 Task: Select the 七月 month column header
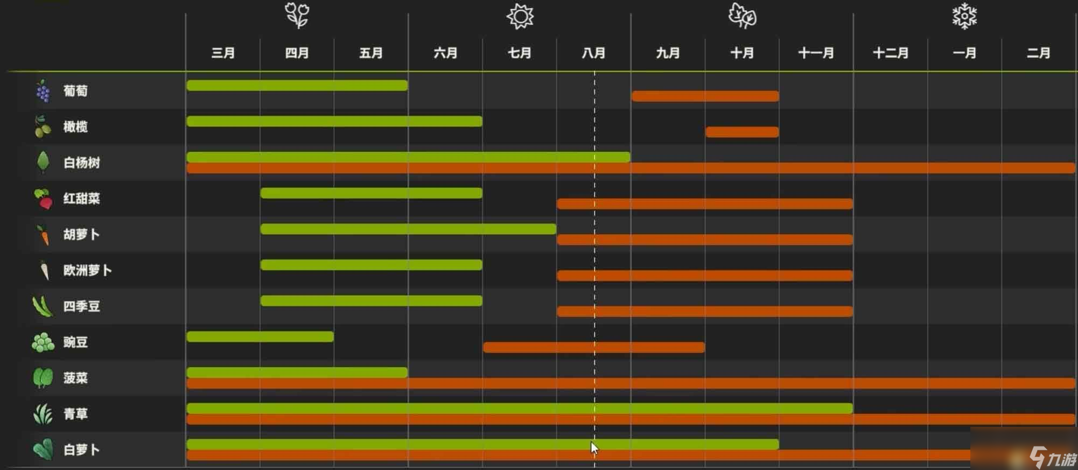point(520,53)
